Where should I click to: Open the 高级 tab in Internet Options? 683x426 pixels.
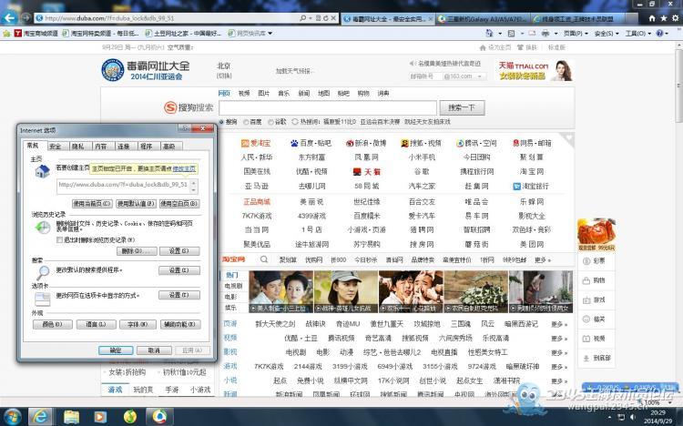(168, 146)
